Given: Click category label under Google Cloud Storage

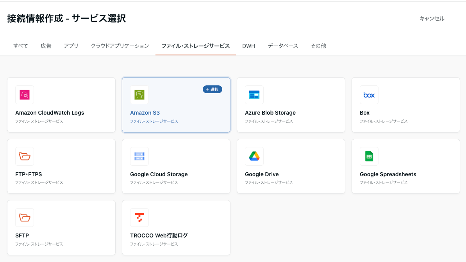Looking at the screenshot, I should (x=154, y=182).
